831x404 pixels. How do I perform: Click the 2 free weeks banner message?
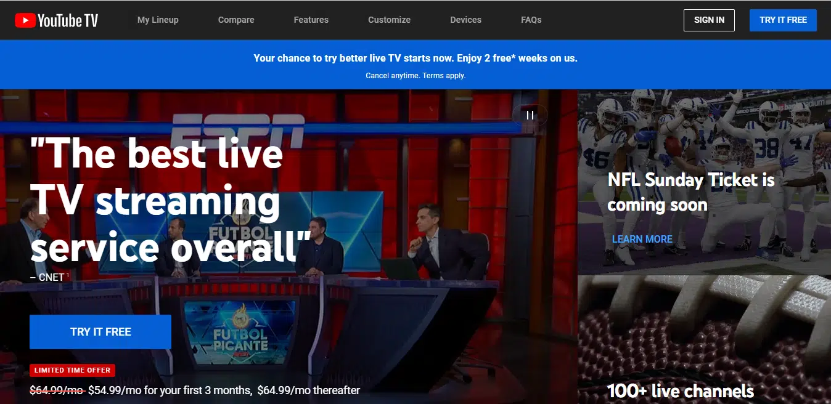[x=416, y=58]
